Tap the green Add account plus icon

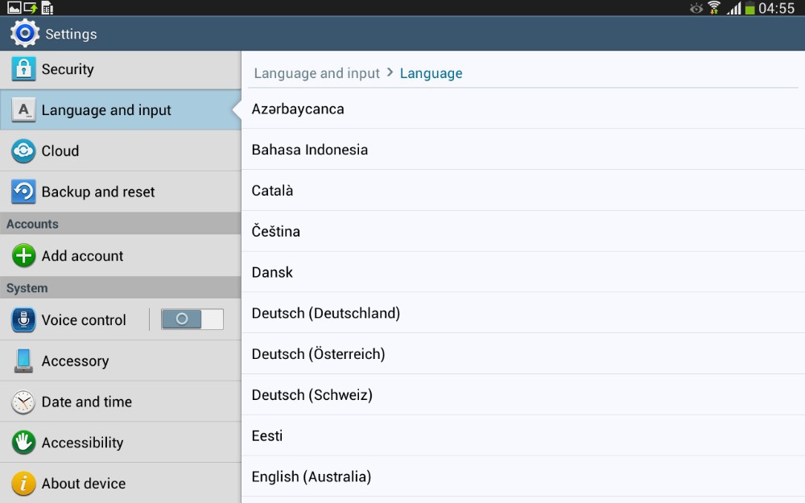tap(23, 256)
